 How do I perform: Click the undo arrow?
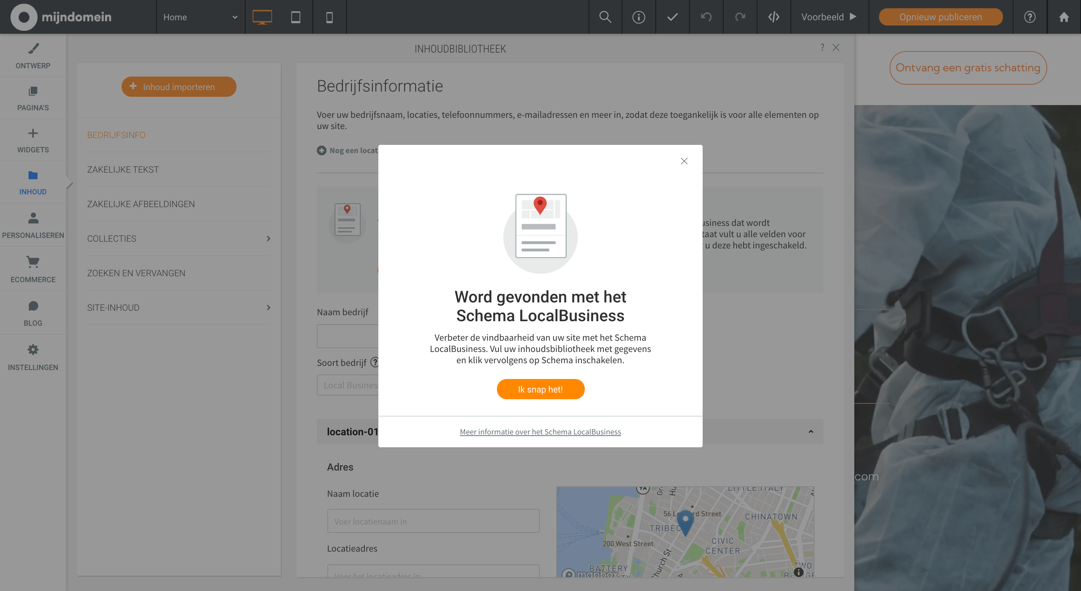click(x=706, y=17)
